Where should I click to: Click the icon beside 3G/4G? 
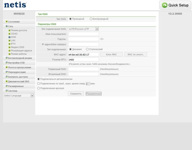(9, 34)
